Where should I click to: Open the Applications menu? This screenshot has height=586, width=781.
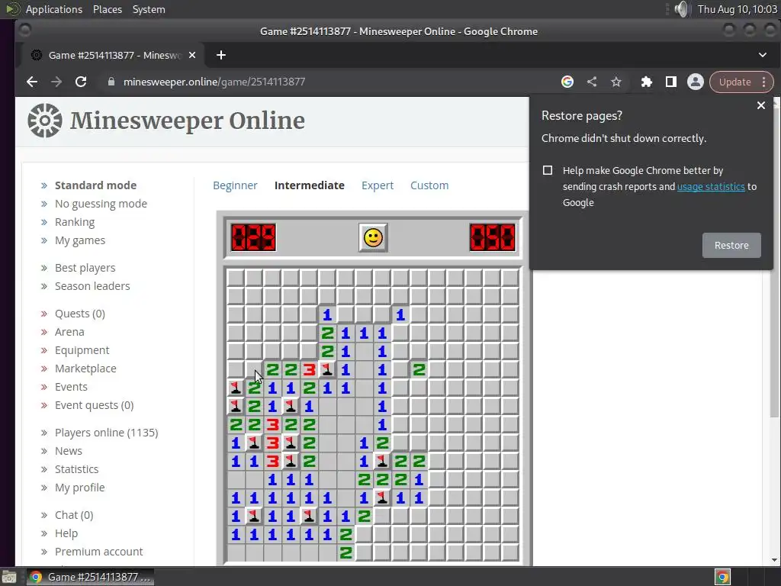(x=54, y=9)
